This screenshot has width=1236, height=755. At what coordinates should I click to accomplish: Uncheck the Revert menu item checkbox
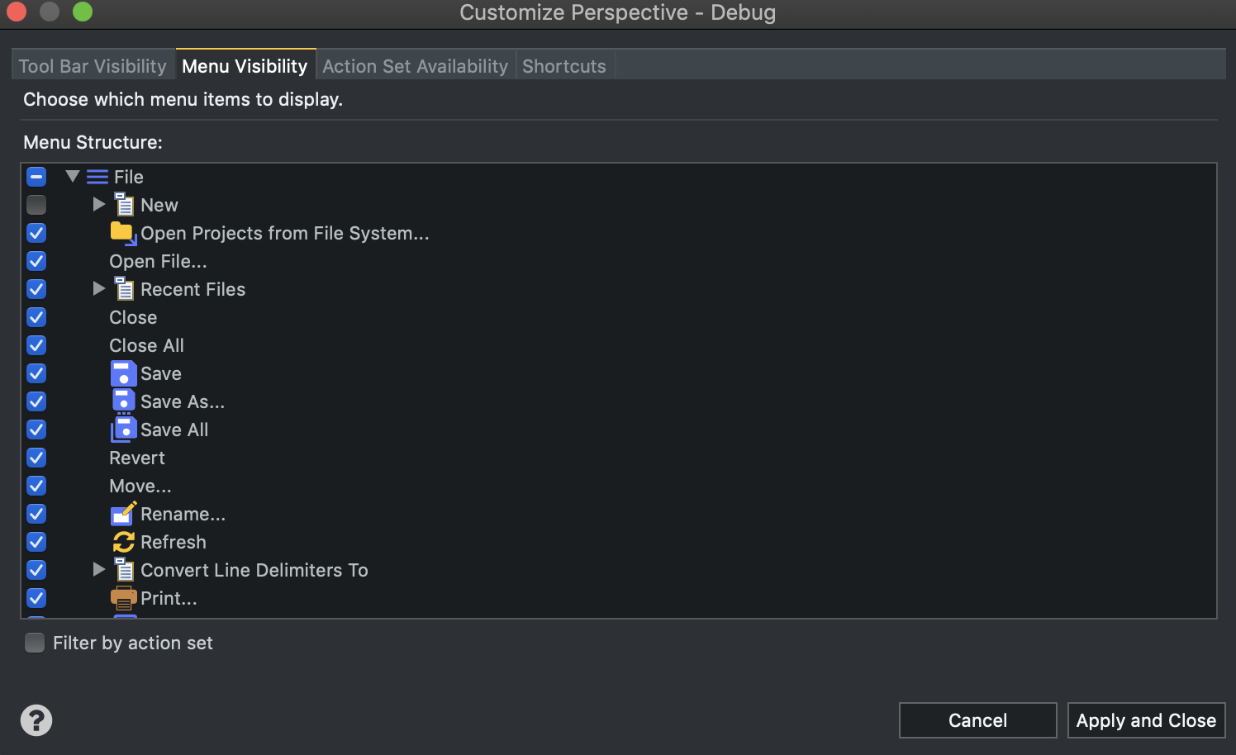[x=36, y=458]
